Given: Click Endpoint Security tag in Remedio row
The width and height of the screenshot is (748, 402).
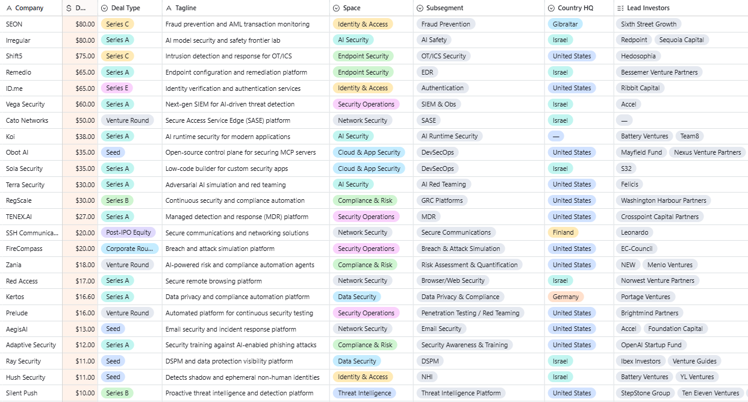Looking at the screenshot, I should (x=363, y=72).
